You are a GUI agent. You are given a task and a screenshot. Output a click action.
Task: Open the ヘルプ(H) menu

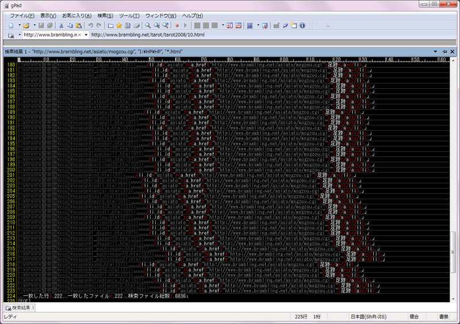[x=193, y=16]
